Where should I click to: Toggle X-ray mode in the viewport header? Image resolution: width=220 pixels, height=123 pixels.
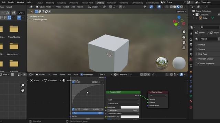pos(167,7)
